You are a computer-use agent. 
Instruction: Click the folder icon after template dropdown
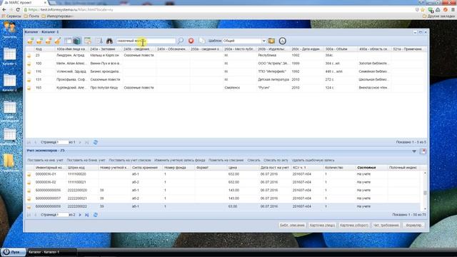click(271, 41)
